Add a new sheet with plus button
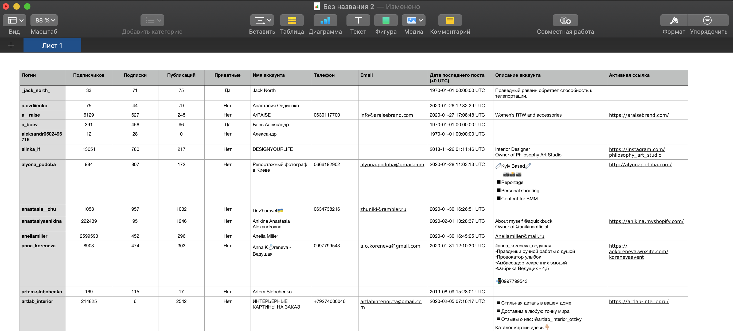 (x=11, y=45)
